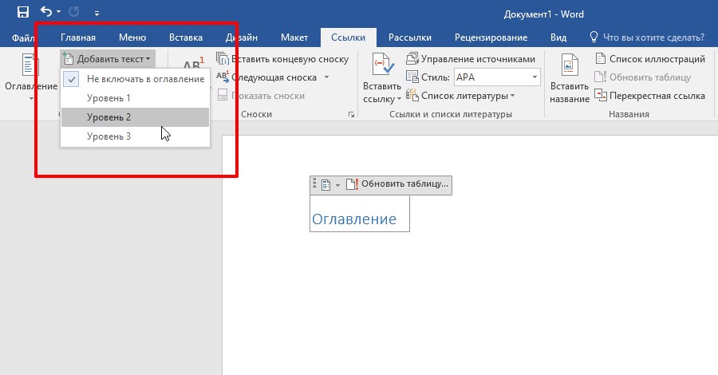
Task: Click the table of contents handle grip
Action: pos(314,184)
